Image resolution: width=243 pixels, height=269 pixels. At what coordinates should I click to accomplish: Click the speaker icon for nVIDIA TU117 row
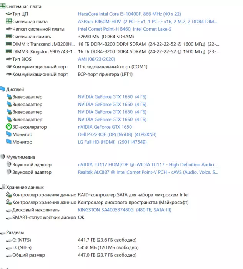coord(9,164)
